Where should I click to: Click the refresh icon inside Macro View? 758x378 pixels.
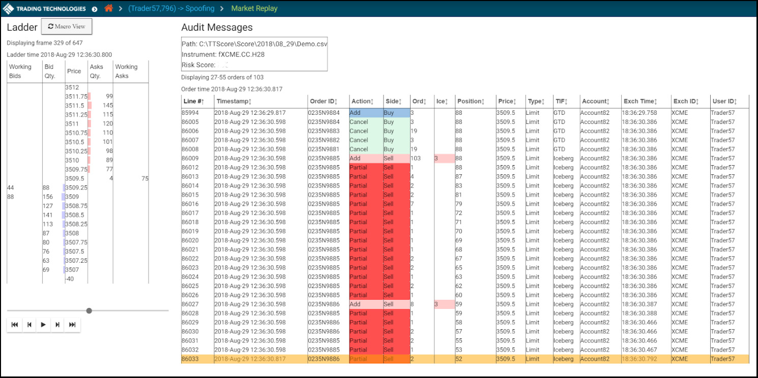click(50, 26)
